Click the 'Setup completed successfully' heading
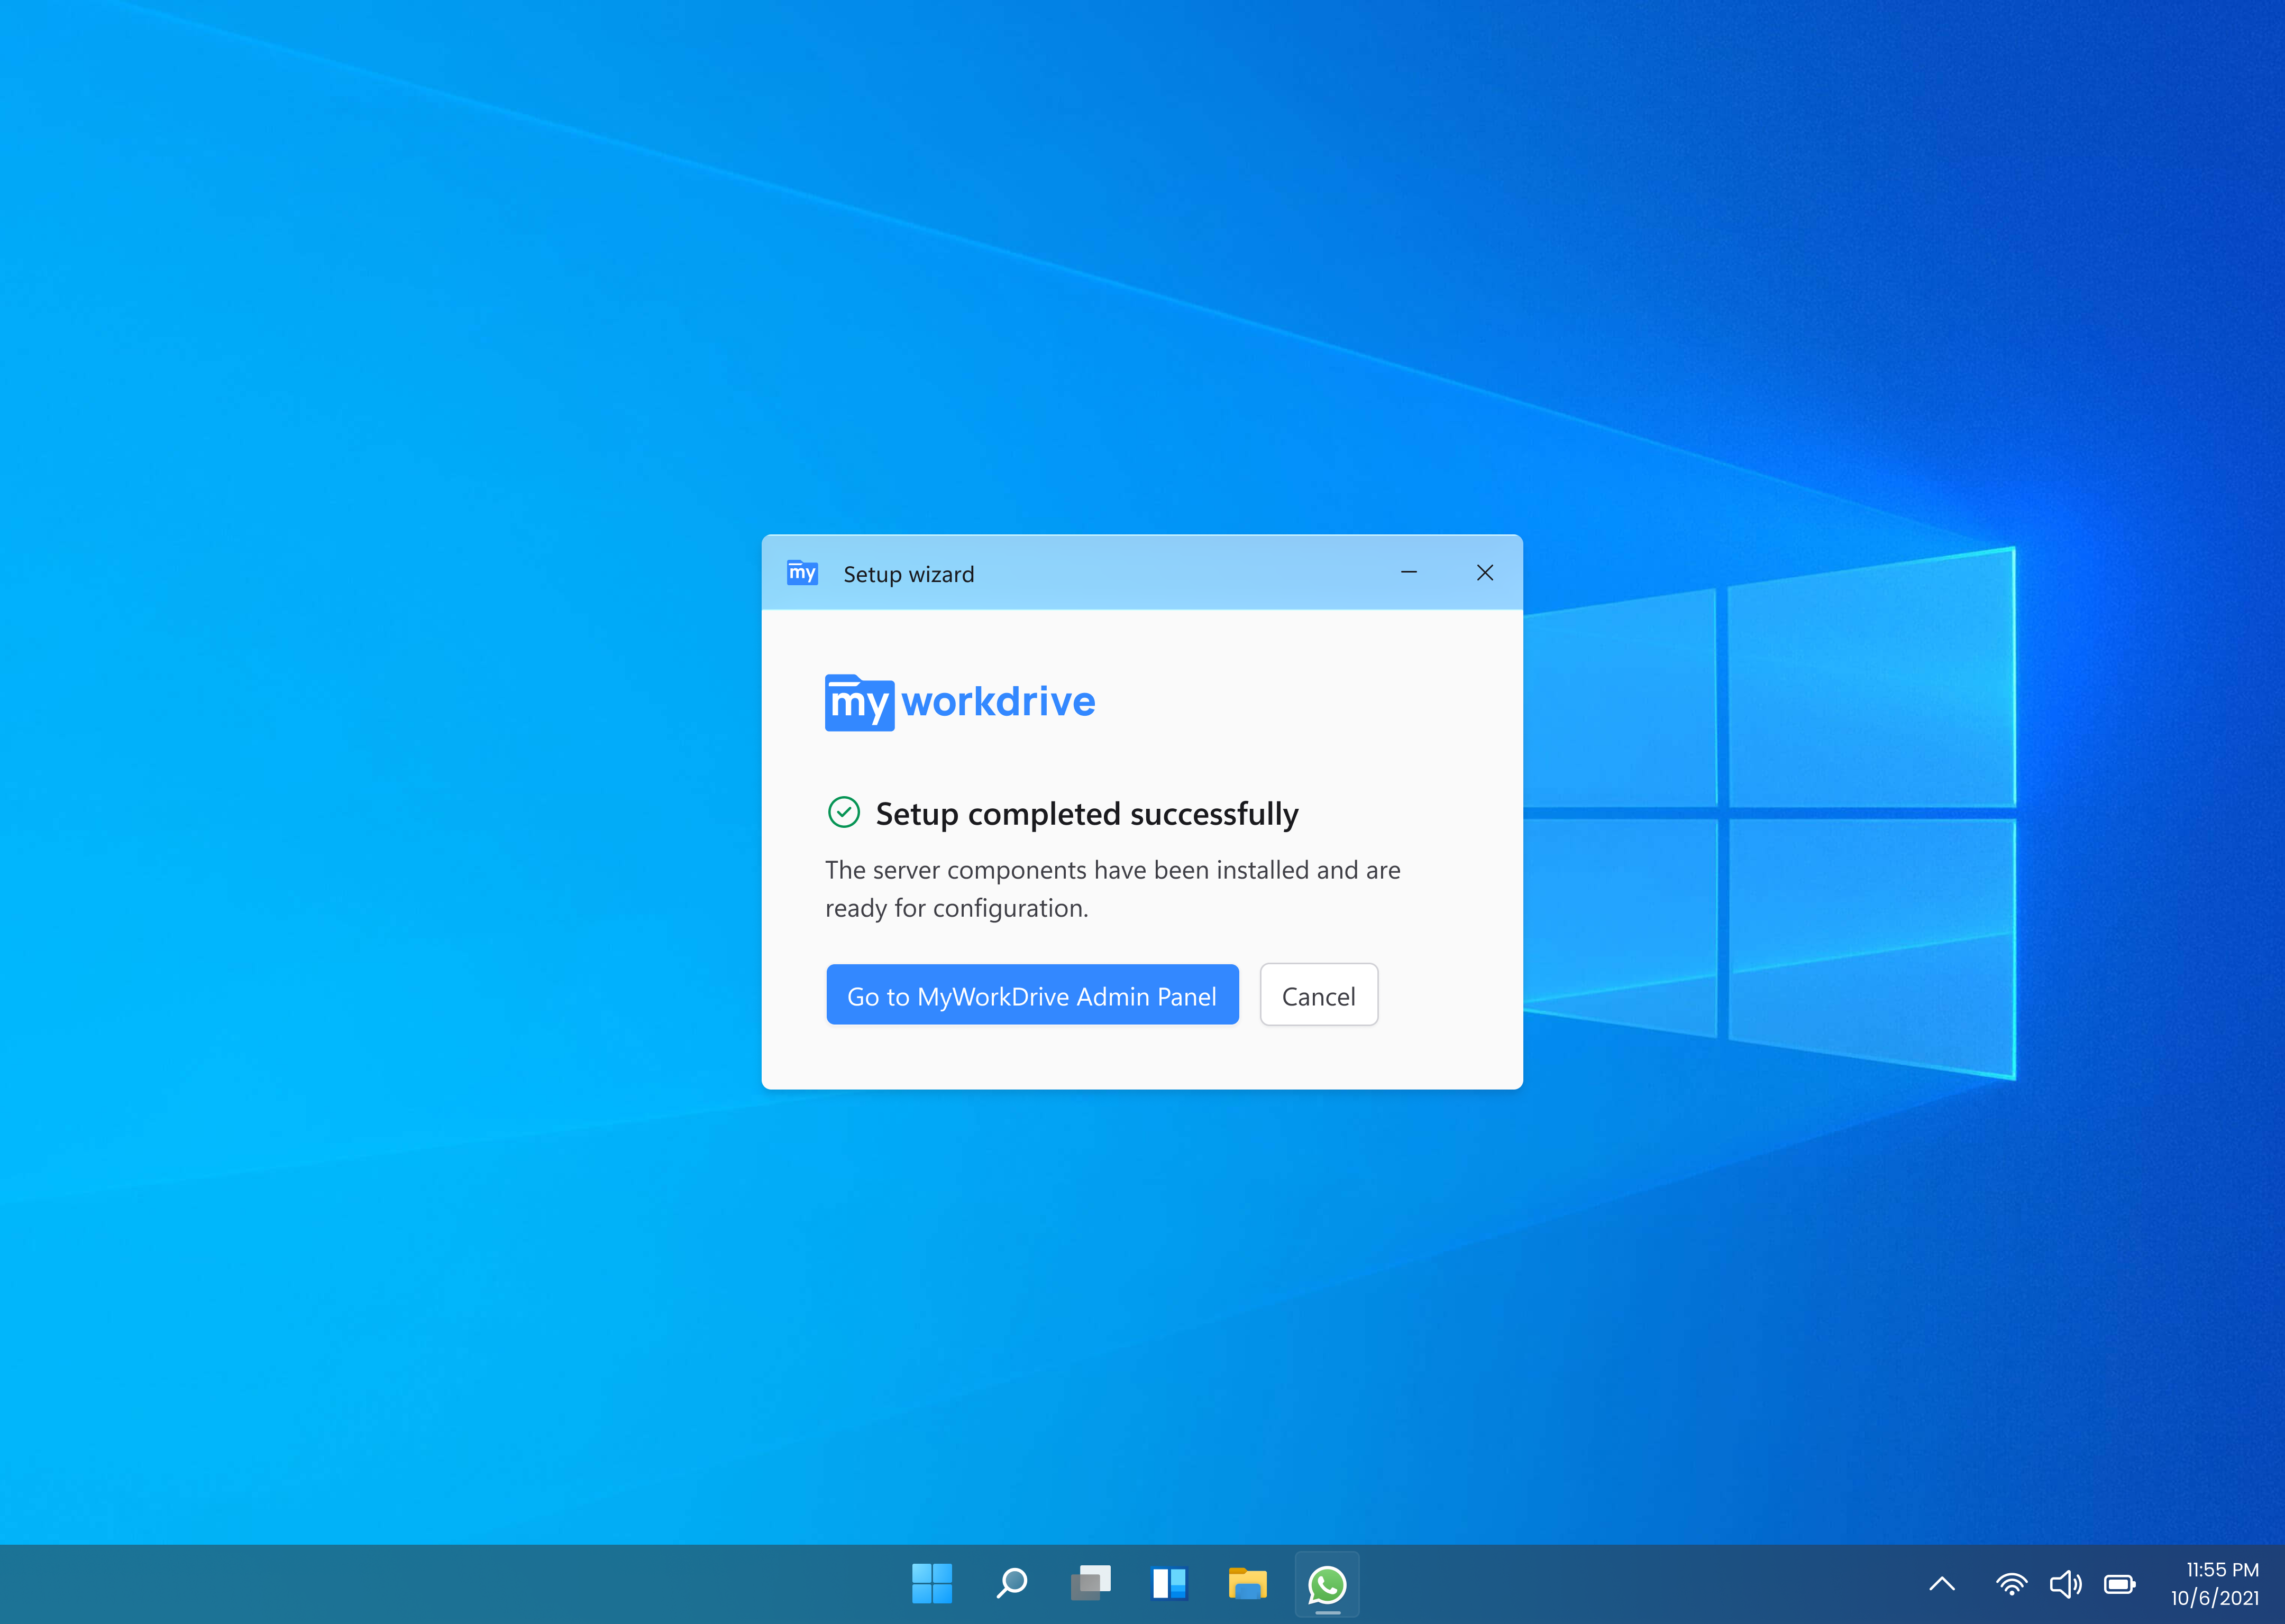 point(1086,814)
